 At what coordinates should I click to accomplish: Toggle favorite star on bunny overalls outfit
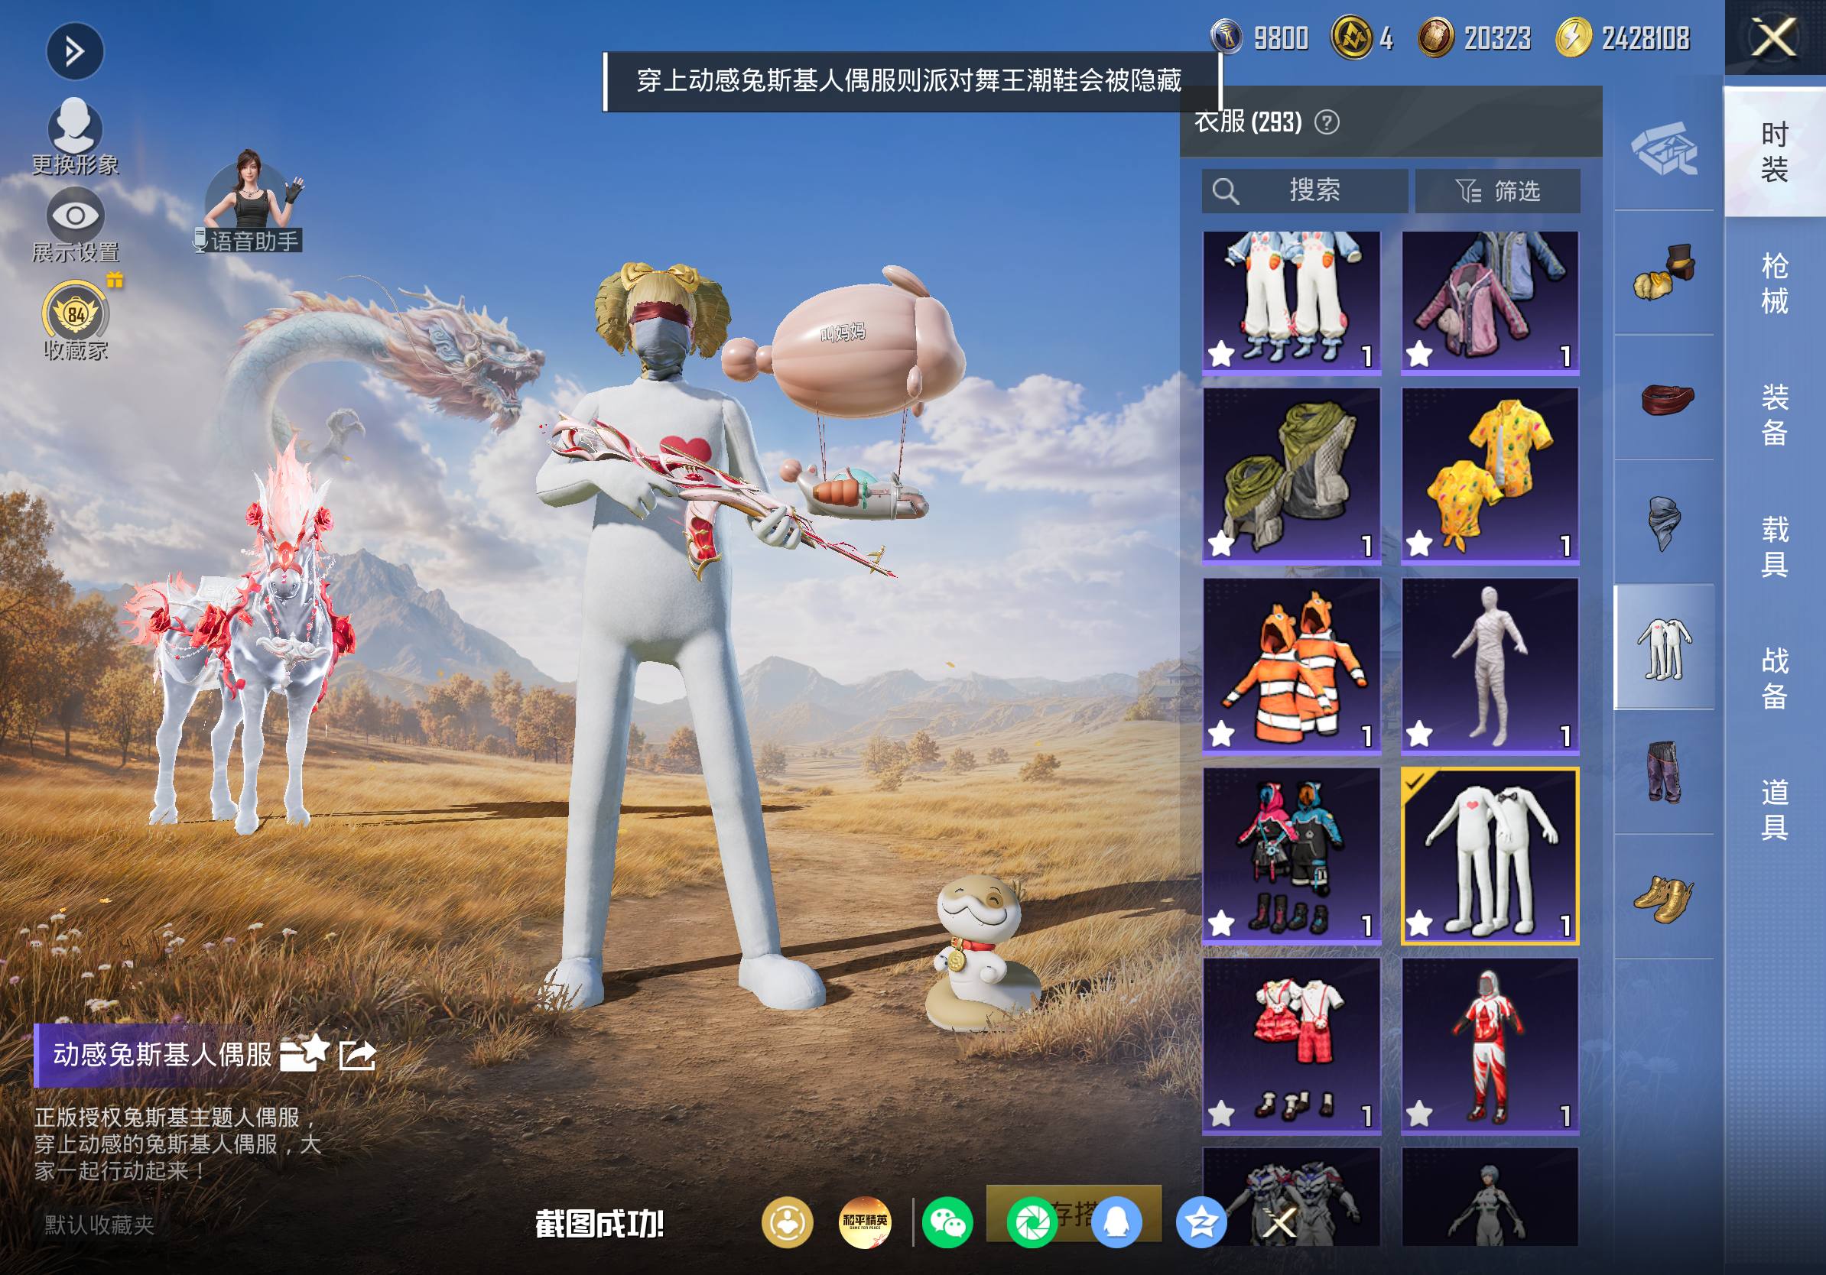tap(1222, 354)
